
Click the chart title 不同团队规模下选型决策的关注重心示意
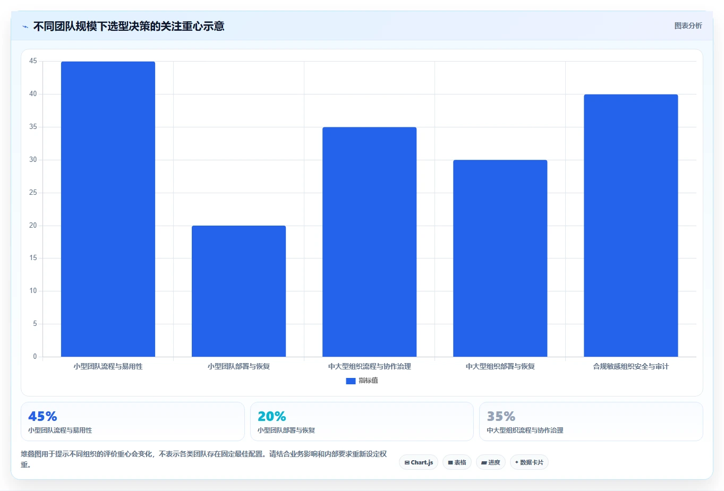tap(129, 26)
